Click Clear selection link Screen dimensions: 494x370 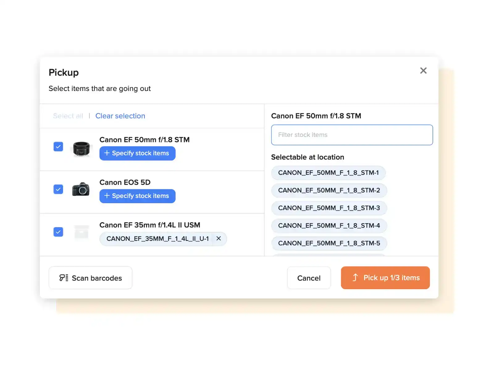click(x=120, y=116)
